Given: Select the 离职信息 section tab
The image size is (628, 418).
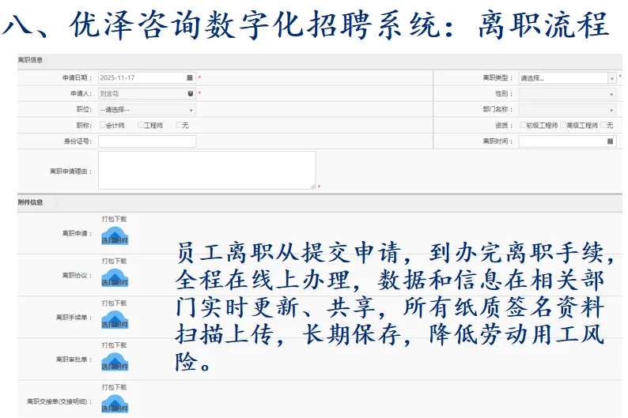Looking at the screenshot, I should coord(31,60).
